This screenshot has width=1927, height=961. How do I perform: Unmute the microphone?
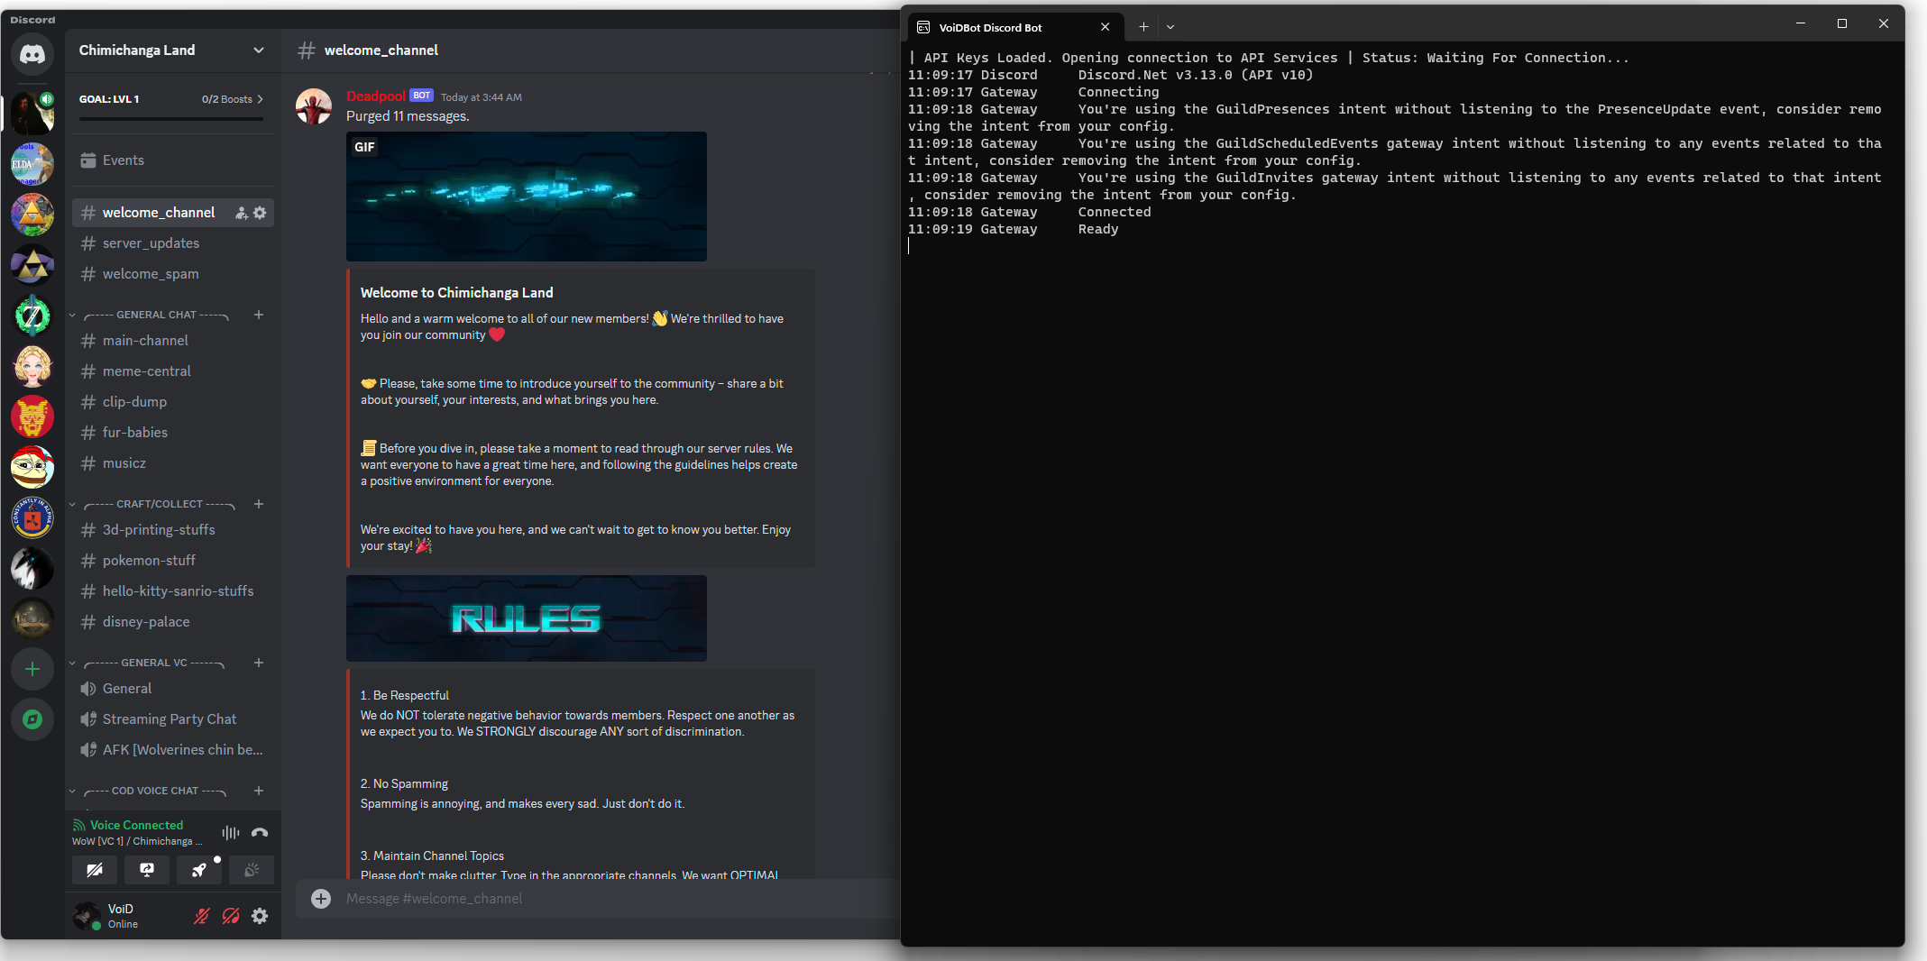click(202, 916)
